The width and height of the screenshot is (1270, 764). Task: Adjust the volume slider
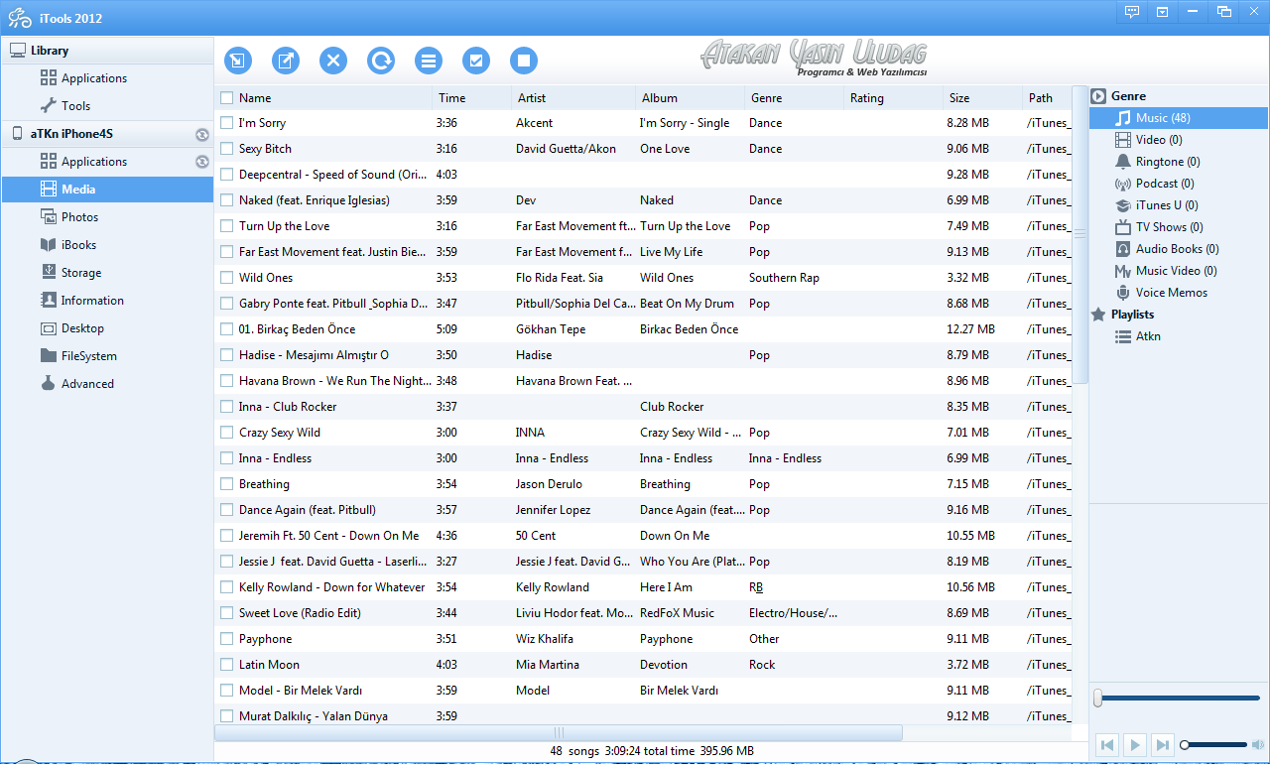click(x=1213, y=744)
